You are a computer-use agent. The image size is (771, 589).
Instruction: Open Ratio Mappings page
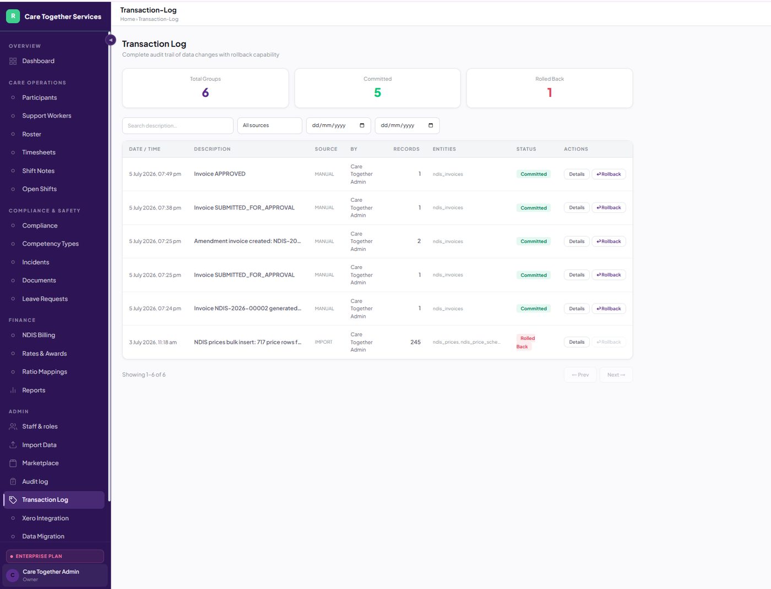pyautogui.click(x=53, y=372)
